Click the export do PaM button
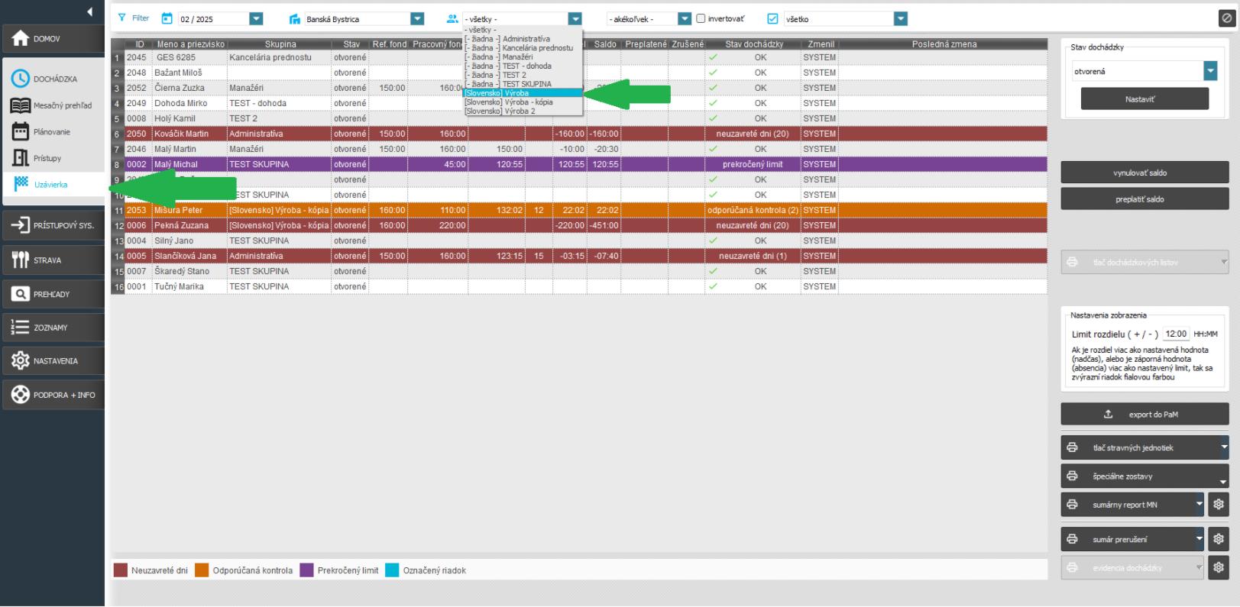Viewport: 1240px width, 607px height. point(1144,415)
